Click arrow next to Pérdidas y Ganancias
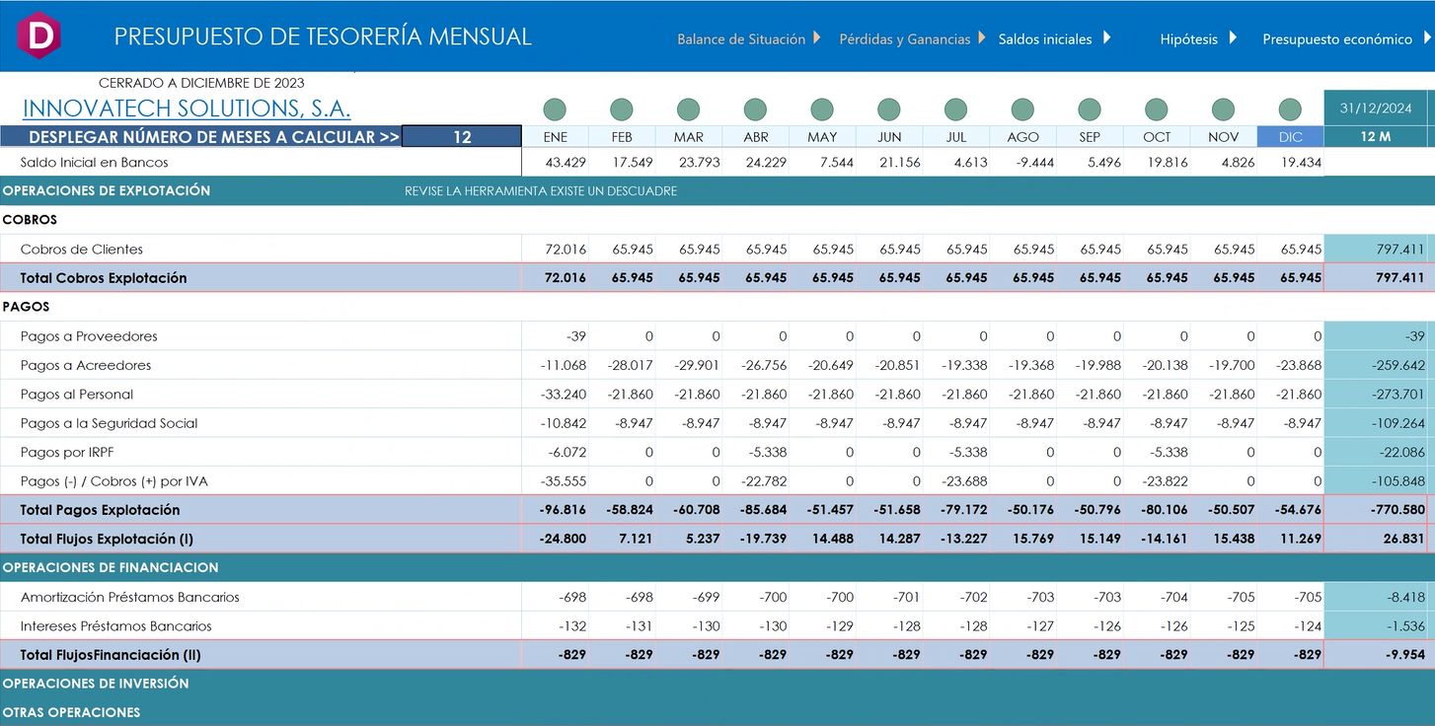 pyautogui.click(x=981, y=38)
